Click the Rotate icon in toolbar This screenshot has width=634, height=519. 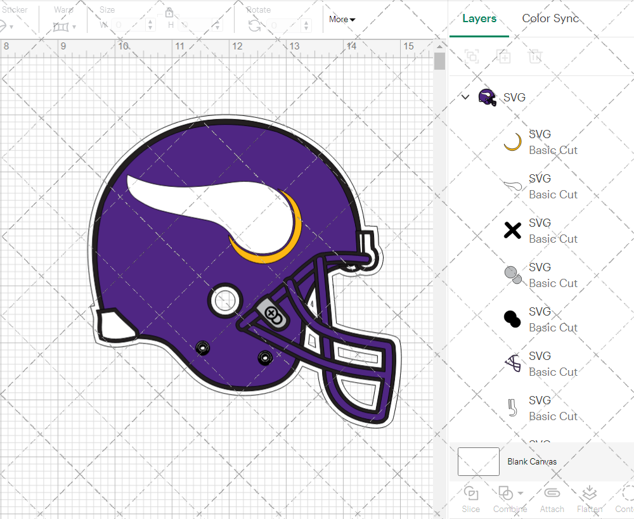254,25
